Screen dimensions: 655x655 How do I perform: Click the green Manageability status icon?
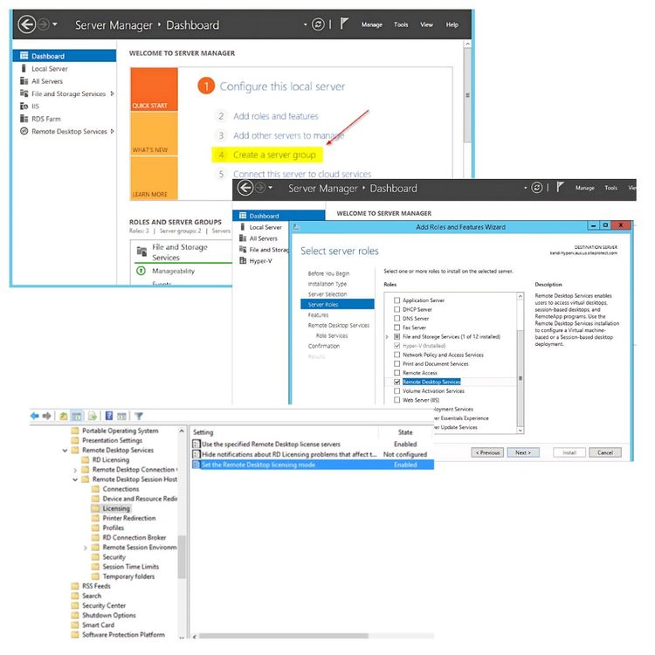[141, 271]
